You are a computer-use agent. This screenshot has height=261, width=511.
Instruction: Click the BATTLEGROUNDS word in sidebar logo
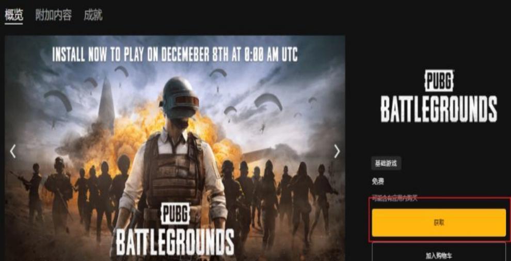coord(439,109)
